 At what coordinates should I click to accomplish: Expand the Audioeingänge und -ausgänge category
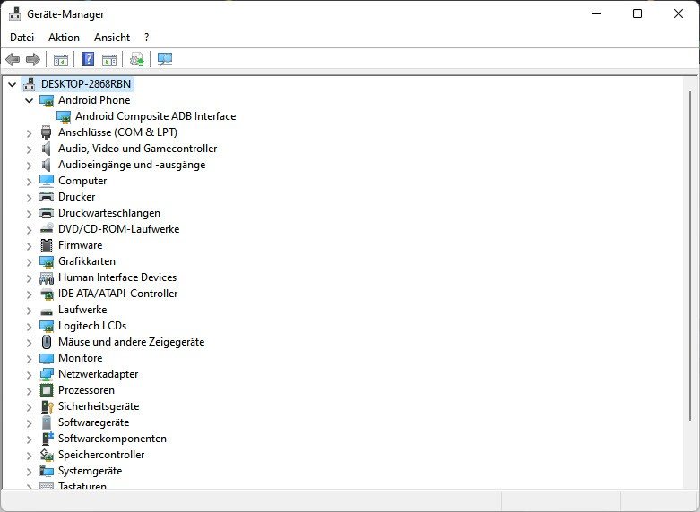click(29, 165)
